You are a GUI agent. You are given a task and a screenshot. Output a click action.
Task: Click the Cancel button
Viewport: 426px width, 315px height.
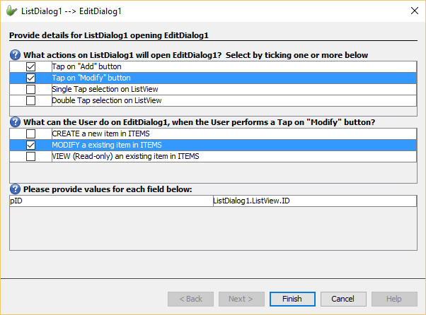point(342,299)
